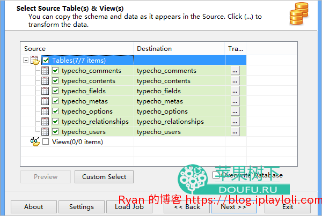Click the Destination column header

179,49
